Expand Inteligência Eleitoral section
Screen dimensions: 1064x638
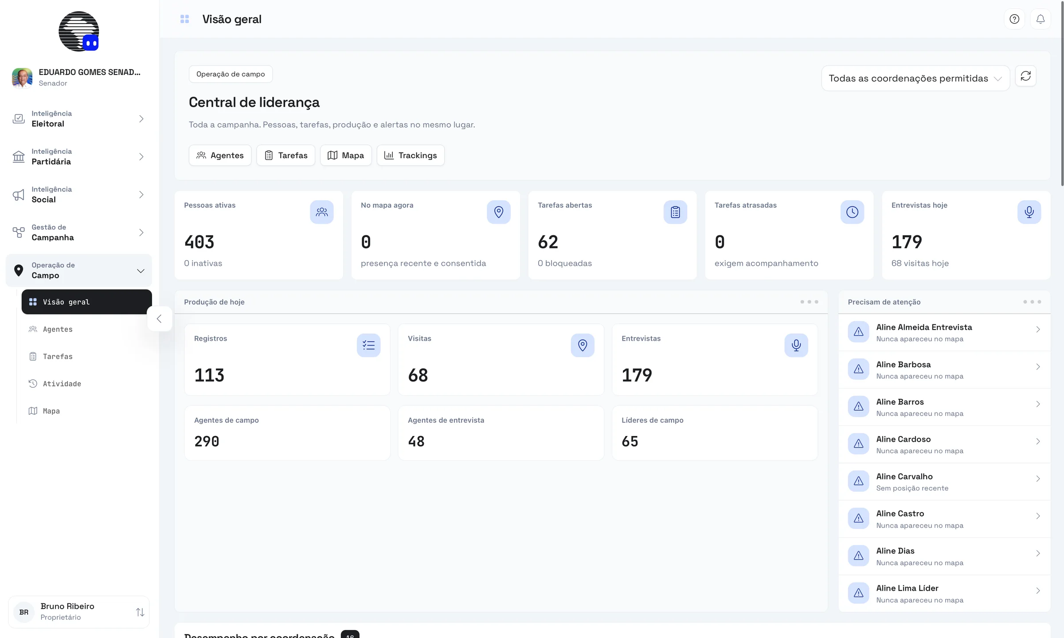click(x=79, y=119)
